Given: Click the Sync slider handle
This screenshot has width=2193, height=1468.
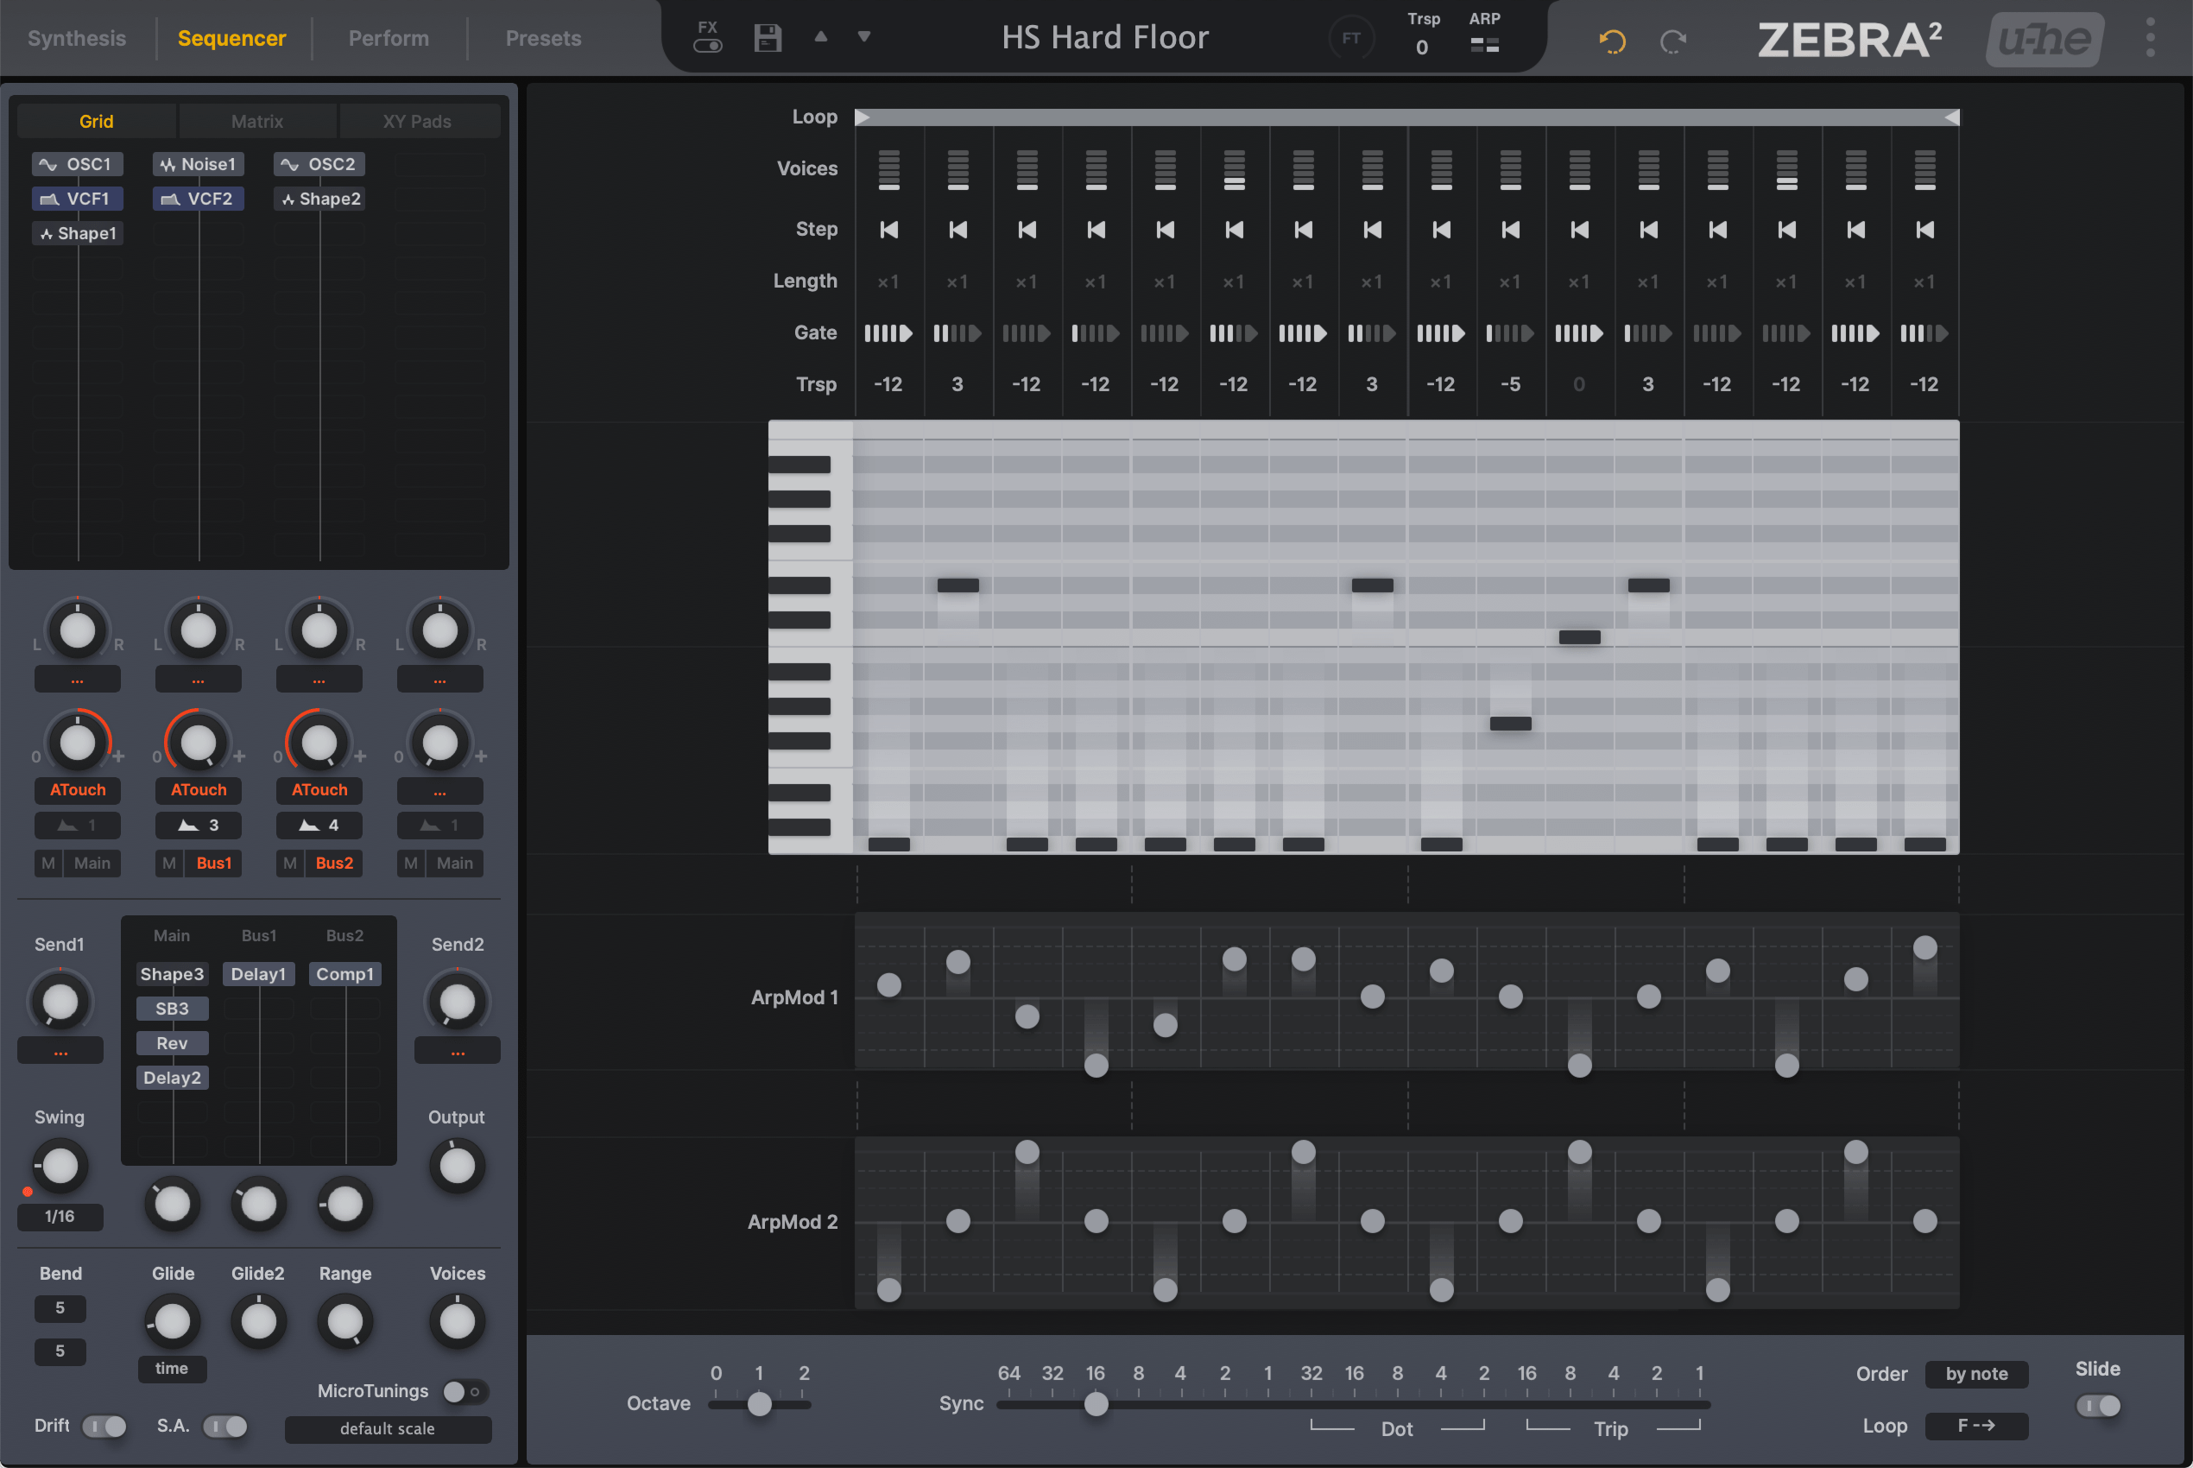Looking at the screenshot, I should pyautogui.click(x=1096, y=1404).
